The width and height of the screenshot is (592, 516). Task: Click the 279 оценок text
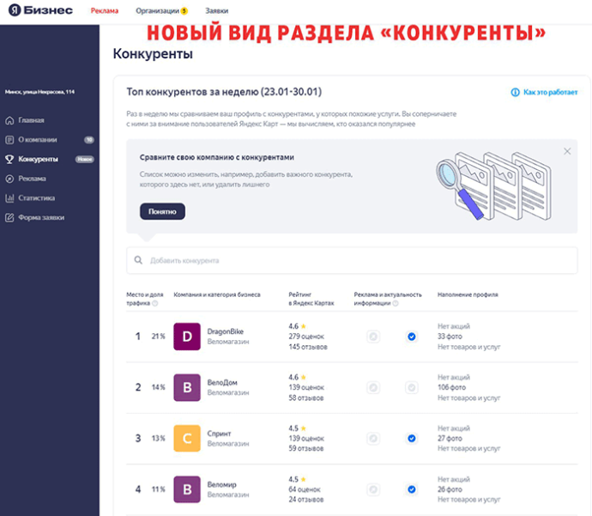pyautogui.click(x=306, y=337)
